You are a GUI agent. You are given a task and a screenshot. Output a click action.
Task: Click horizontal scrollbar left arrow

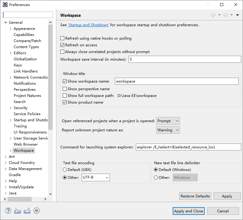[x=5, y=199]
